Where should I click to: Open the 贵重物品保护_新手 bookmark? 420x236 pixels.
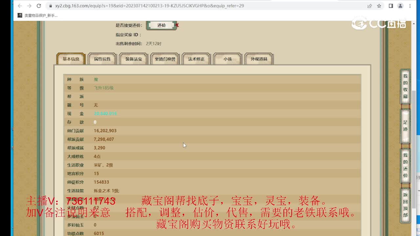[x=38, y=15]
